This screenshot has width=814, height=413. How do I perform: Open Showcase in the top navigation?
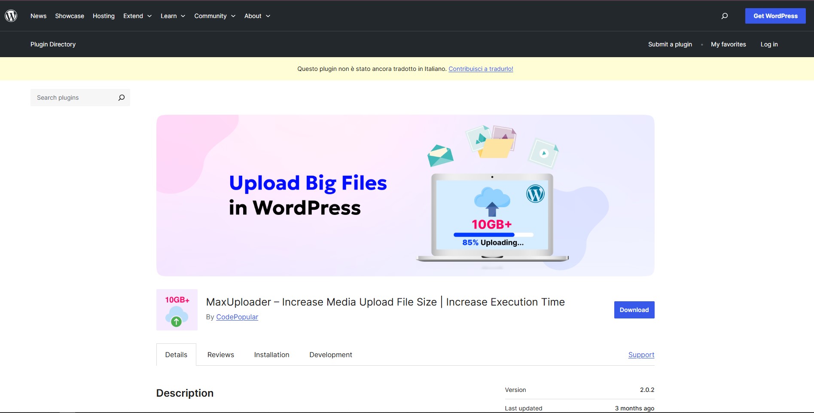[x=70, y=16]
